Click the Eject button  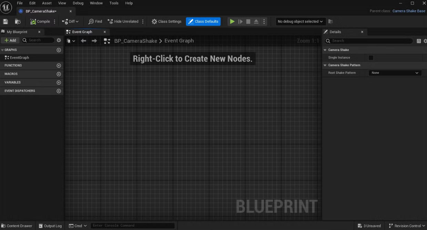click(256, 21)
